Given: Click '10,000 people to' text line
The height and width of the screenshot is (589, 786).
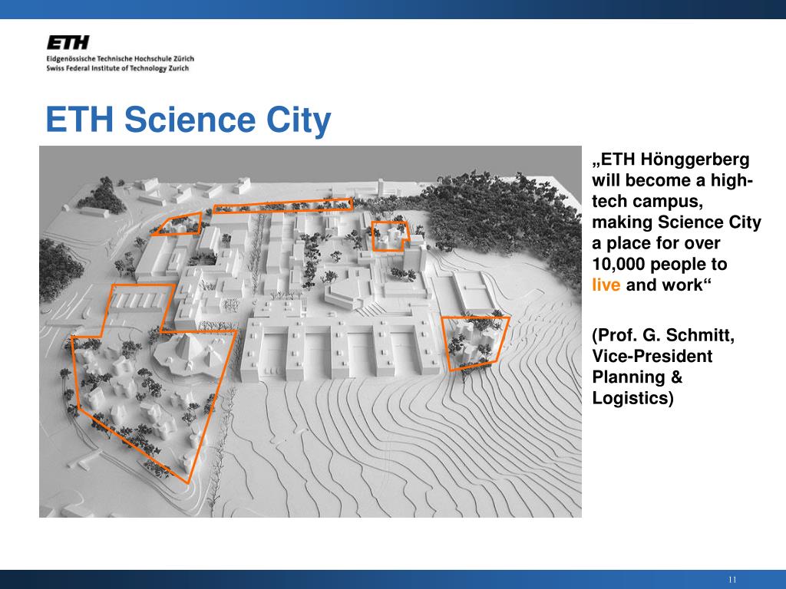Looking at the screenshot, I should [x=659, y=264].
